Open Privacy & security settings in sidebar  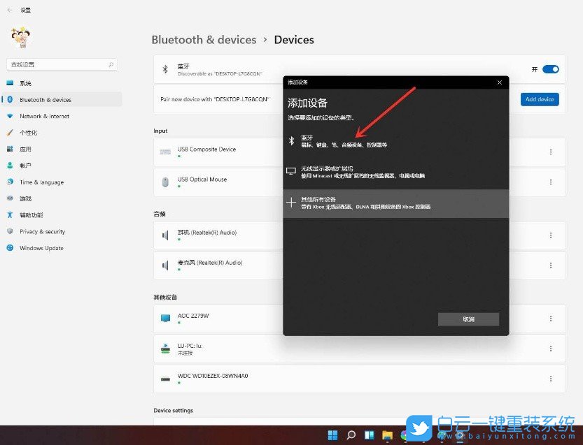[42, 231]
